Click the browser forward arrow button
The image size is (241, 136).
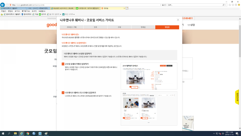7,5
